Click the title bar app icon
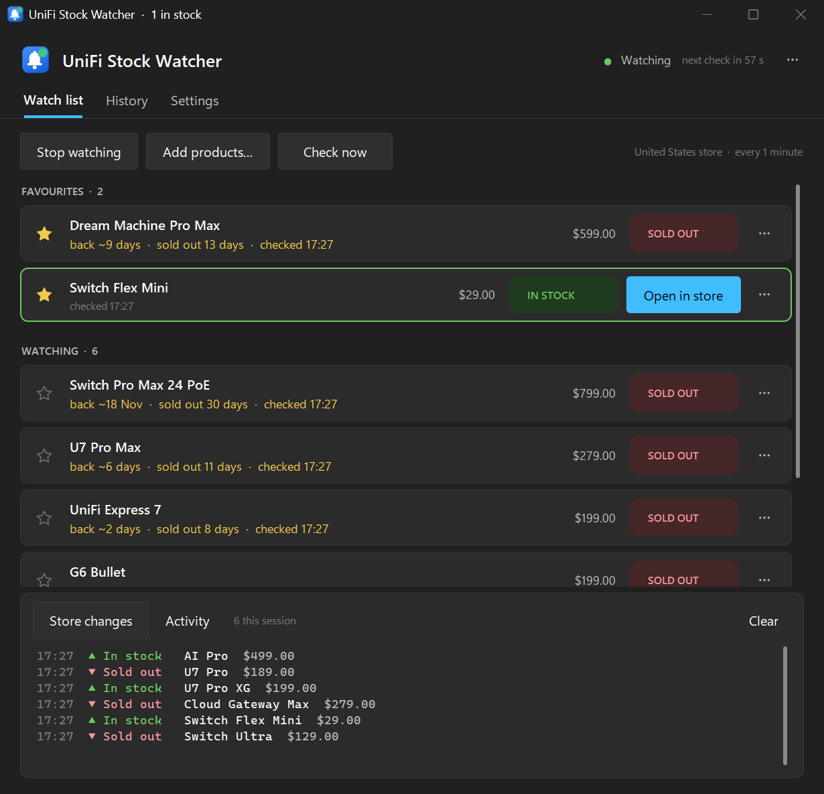 15,14
